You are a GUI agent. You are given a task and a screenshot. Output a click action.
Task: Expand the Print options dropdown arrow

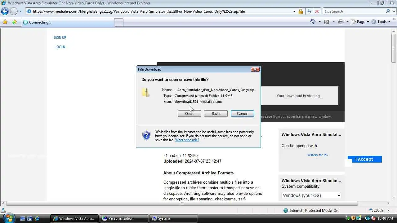(x=347, y=22)
